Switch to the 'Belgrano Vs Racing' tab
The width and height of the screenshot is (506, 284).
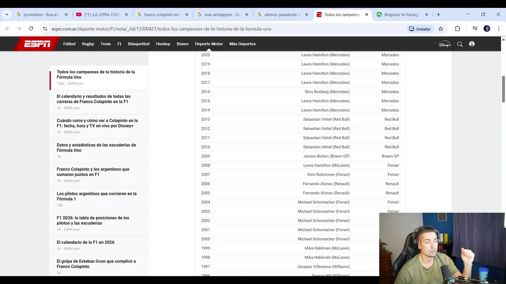click(402, 15)
